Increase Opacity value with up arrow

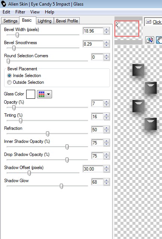pyautogui.click(x=107, y=102)
